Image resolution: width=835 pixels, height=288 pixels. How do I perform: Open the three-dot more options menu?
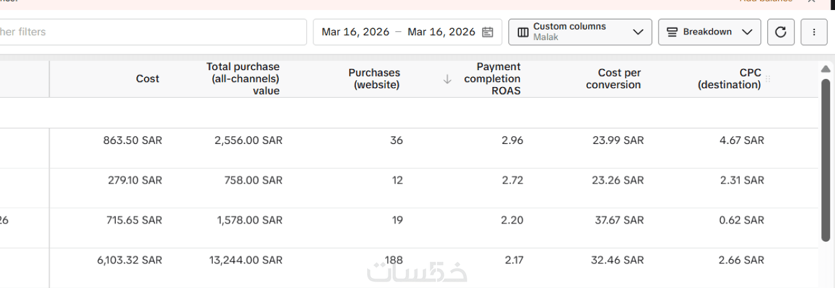pyautogui.click(x=814, y=32)
